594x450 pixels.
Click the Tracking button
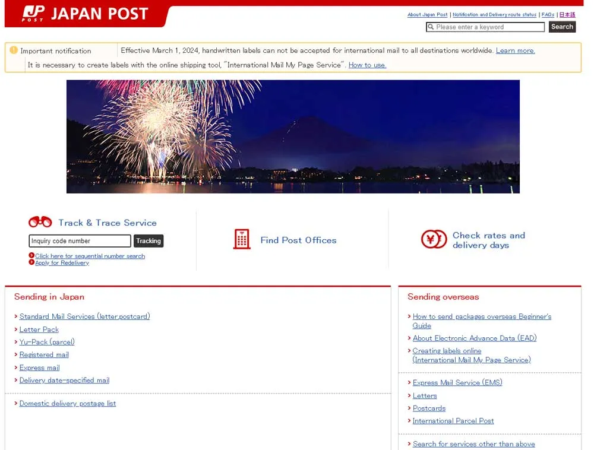coord(148,240)
